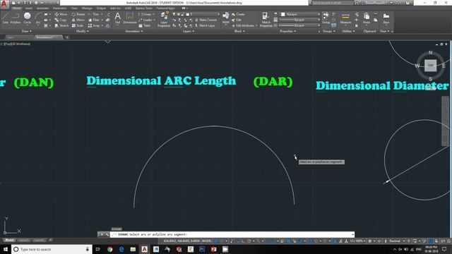The height and width of the screenshot is (254, 452).
Task: Click the object color swatch
Action: click(283, 14)
